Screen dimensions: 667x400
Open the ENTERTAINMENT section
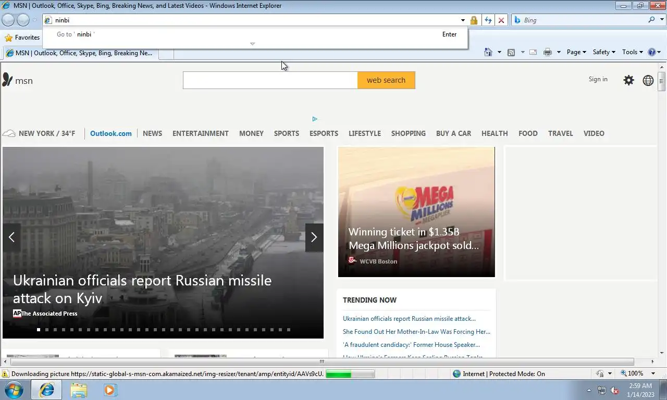(201, 133)
